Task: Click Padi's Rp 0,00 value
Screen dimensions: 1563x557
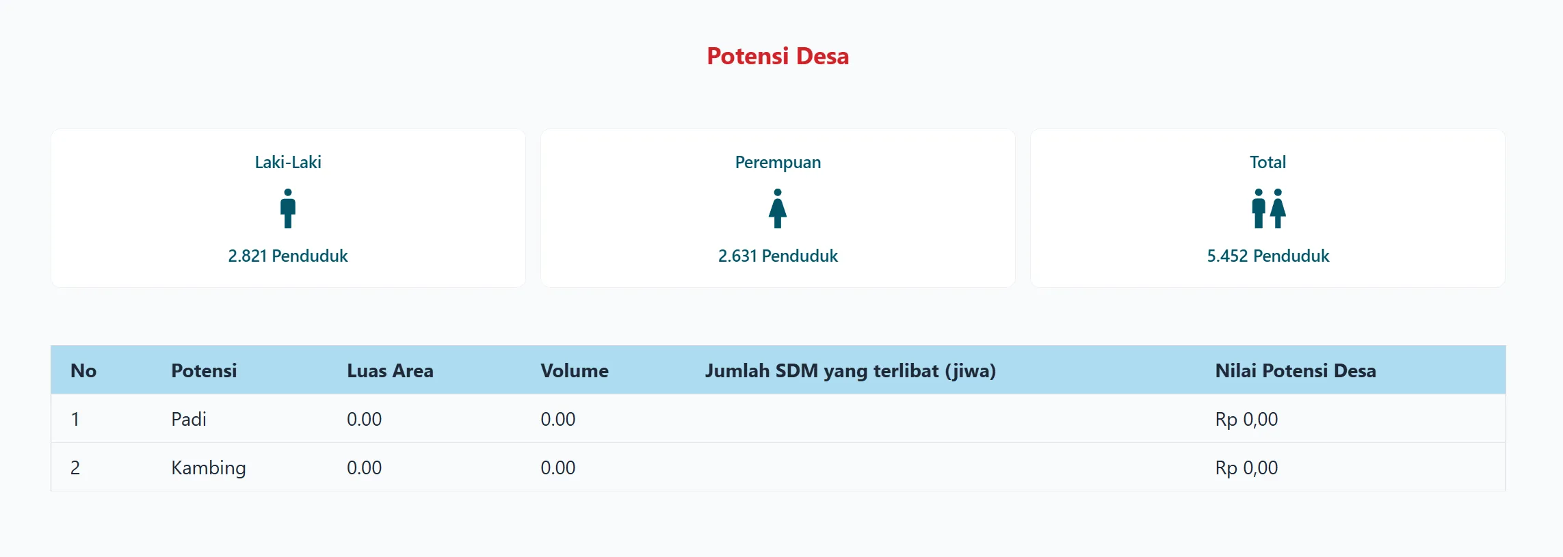Action: pyautogui.click(x=1246, y=420)
